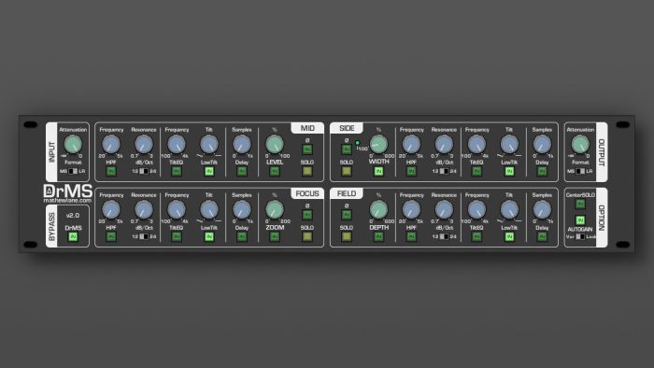Flip the AUTOGAIN Var/Lock switch

tap(580, 236)
